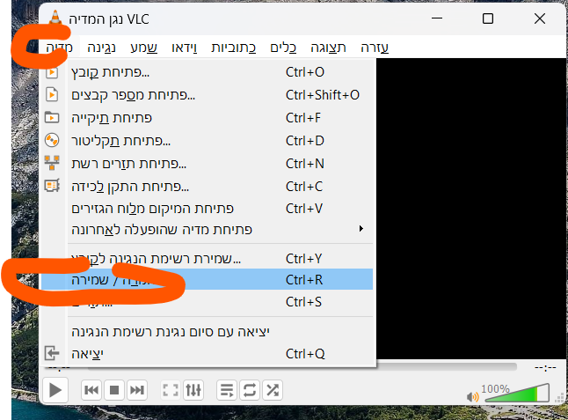Start playback with the Play button
The height and width of the screenshot is (420, 568).
click(x=55, y=390)
